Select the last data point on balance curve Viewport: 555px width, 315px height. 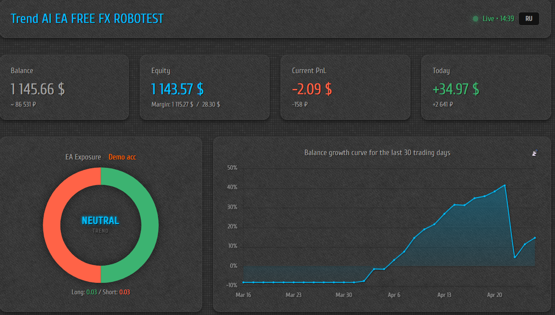point(535,238)
